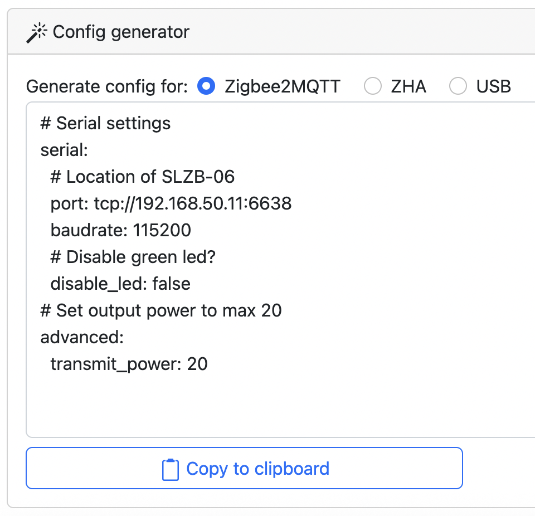Screen dimensions: 535x516
Task: Place cursor on baudrate 115200 line
Action: pos(120,230)
